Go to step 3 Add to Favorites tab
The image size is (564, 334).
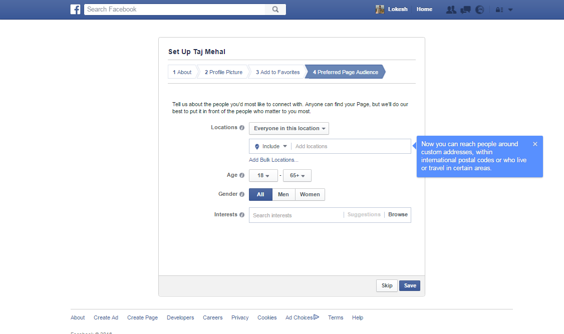point(277,72)
